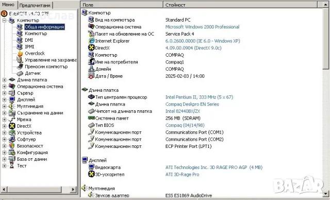The image size is (330, 200).
Task: Click the DirectX icon in left tree
Action: point(12,126)
